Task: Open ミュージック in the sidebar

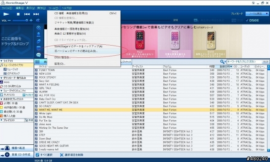Action: coord(12,69)
